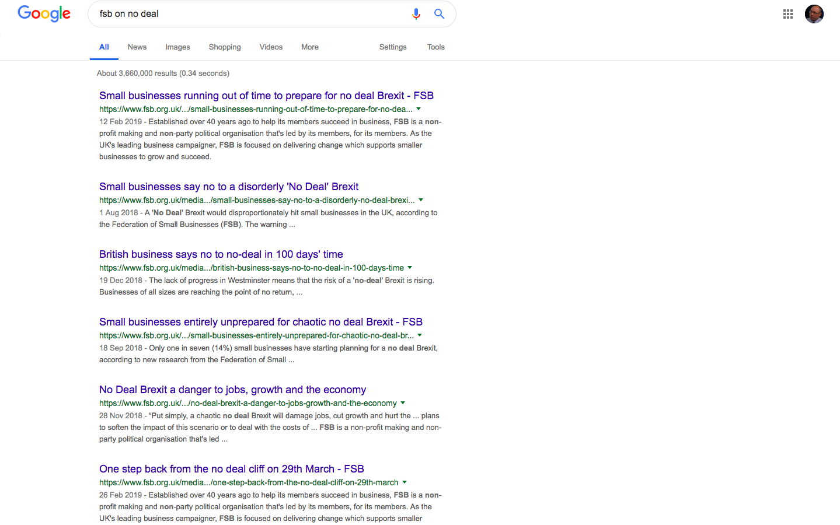Click the Google logo
Image resolution: width=840 pixels, height=525 pixels.
pyautogui.click(x=44, y=13)
